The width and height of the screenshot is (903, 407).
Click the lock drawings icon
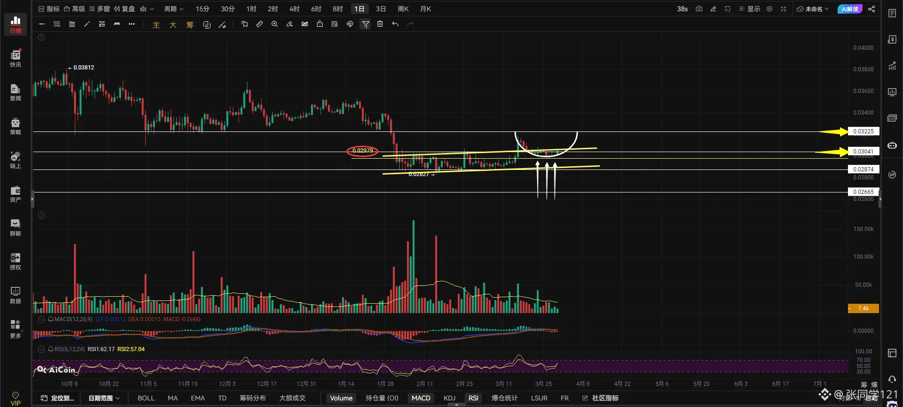[x=320, y=24]
